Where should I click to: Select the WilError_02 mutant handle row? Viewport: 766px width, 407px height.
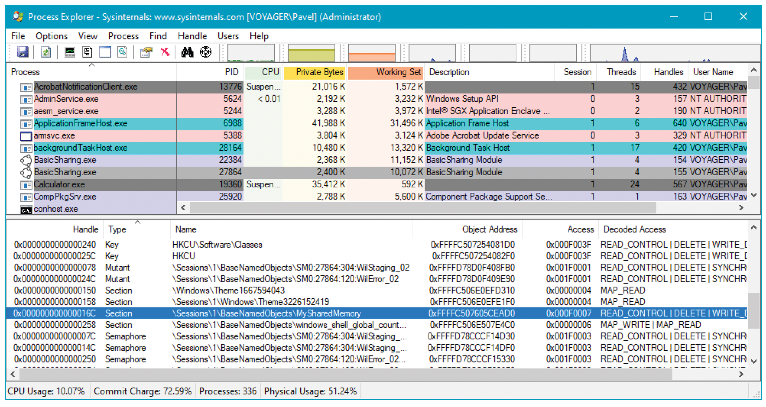(377, 279)
